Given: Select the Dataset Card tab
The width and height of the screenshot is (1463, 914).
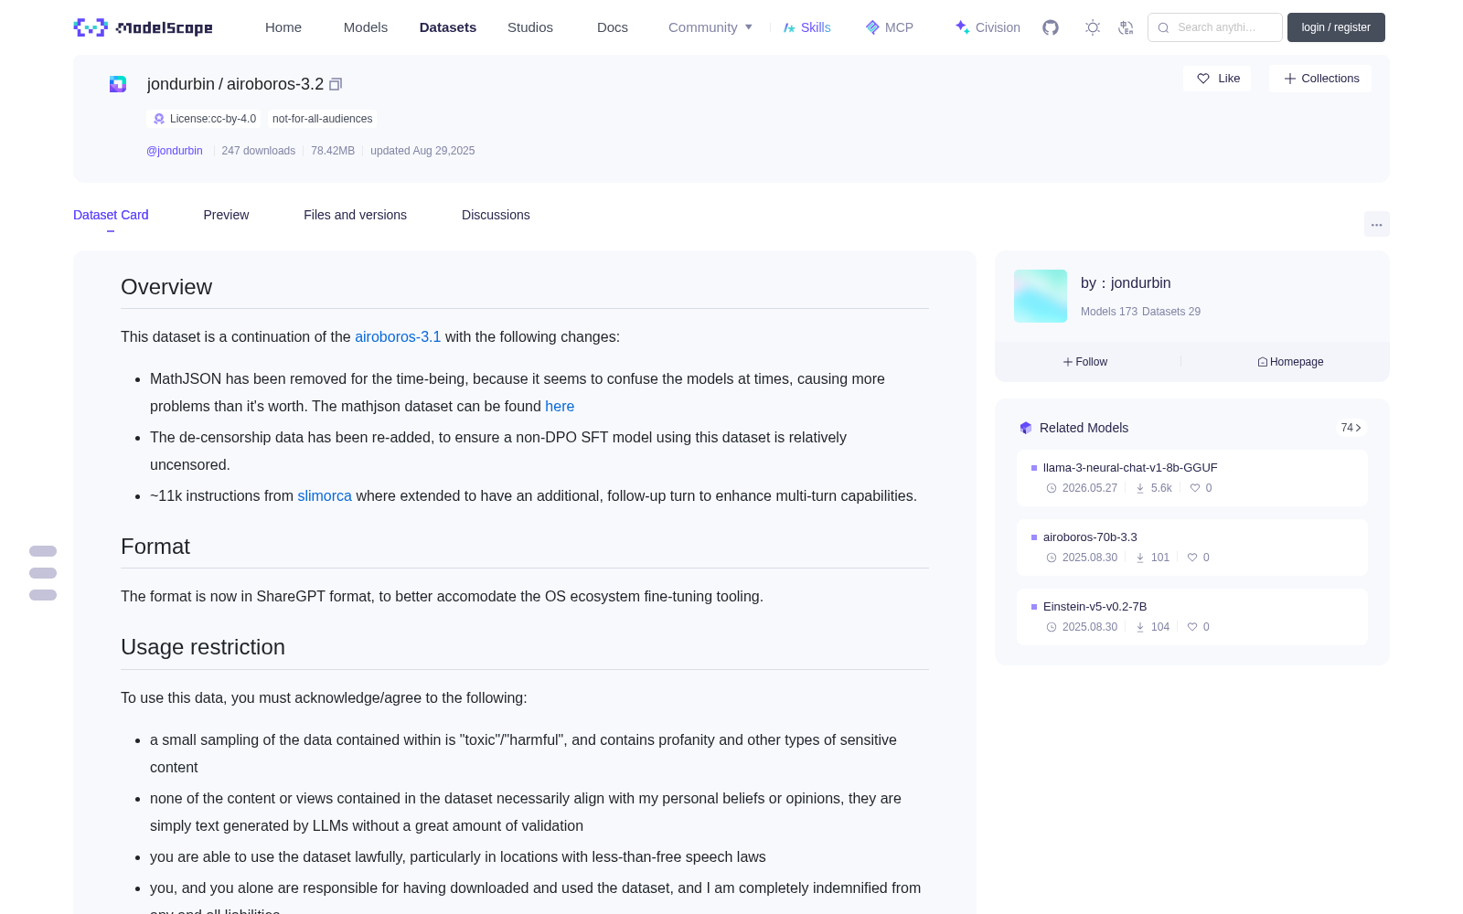Looking at the screenshot, I should pos(111,215).
